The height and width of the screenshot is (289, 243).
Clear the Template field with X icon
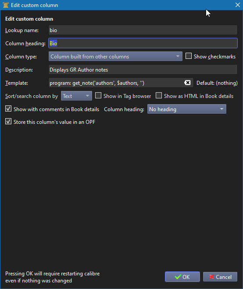tap(187, 83)
